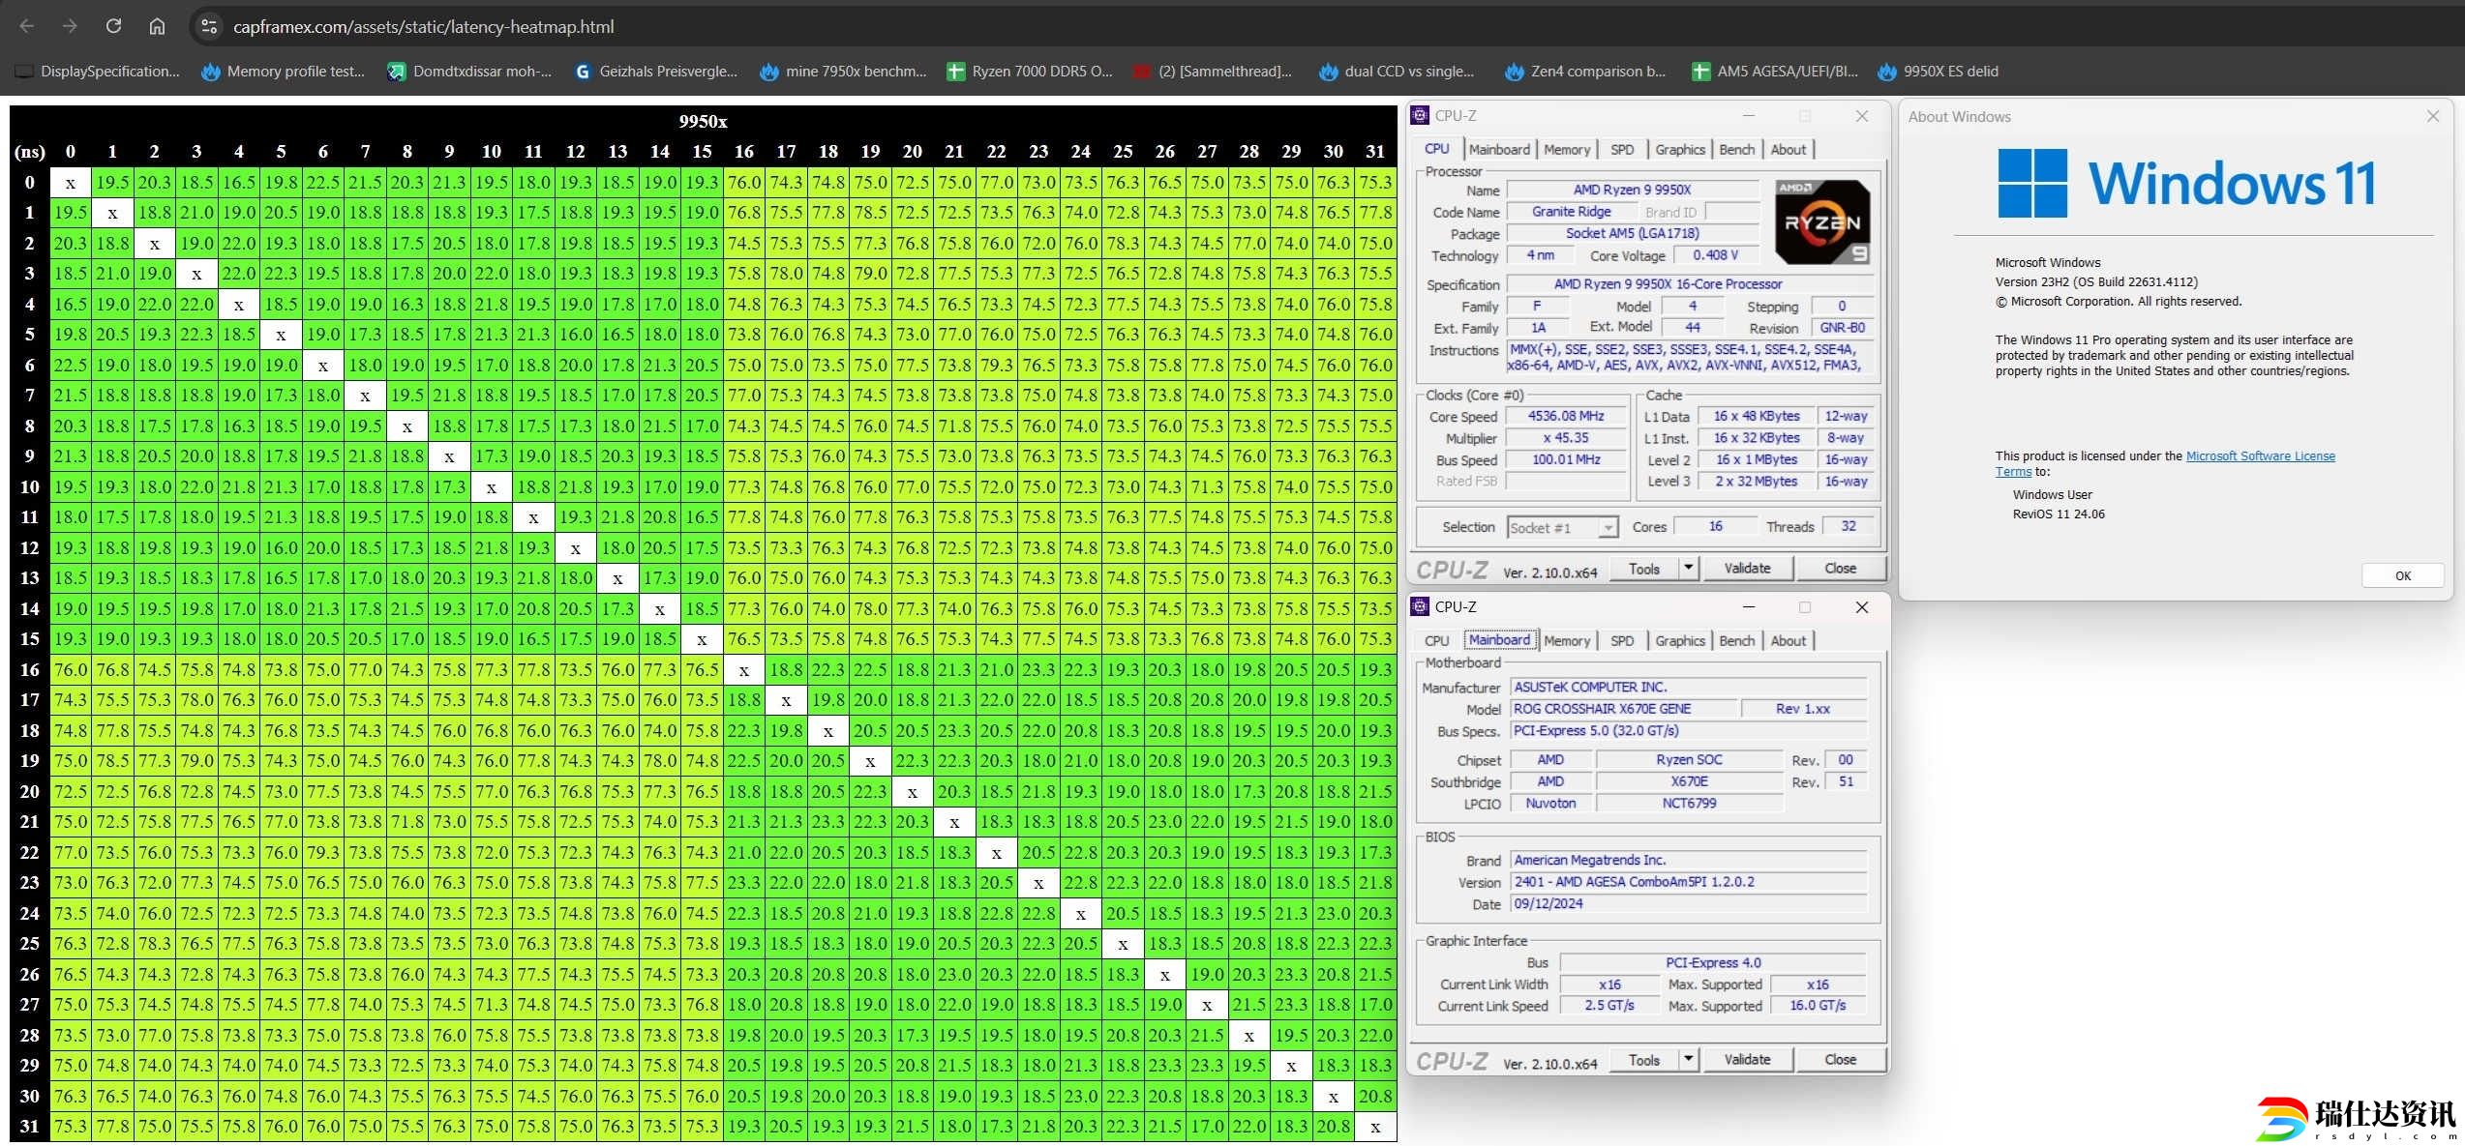Image resolution: width=2465 pixels, height=1146 pixels.
Task: Click the ROG CROSSHAIR X670E GENE model field
Action: click(x=1623, y=709)
